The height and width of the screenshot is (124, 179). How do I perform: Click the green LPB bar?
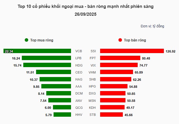point(46,58)
